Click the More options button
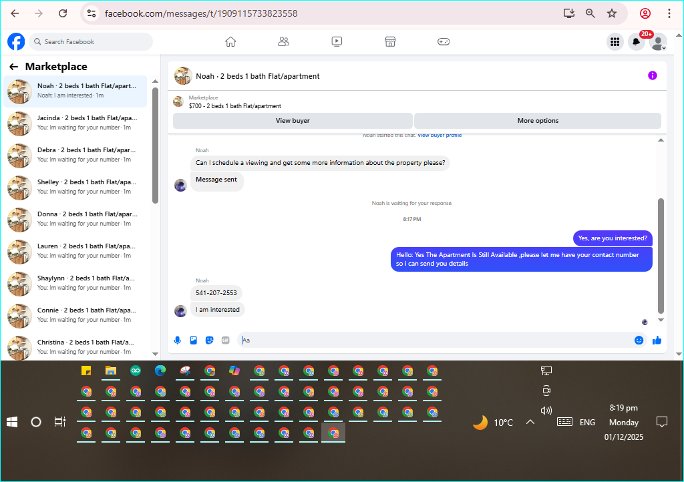This screenshot has height=482, width=684. click(538, 121)
